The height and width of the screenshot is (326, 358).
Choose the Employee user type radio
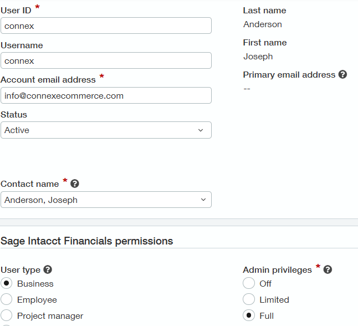pos(7,299)
